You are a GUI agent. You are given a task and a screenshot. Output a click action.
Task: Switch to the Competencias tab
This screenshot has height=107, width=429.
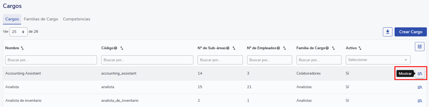click(x=76, y=19)
